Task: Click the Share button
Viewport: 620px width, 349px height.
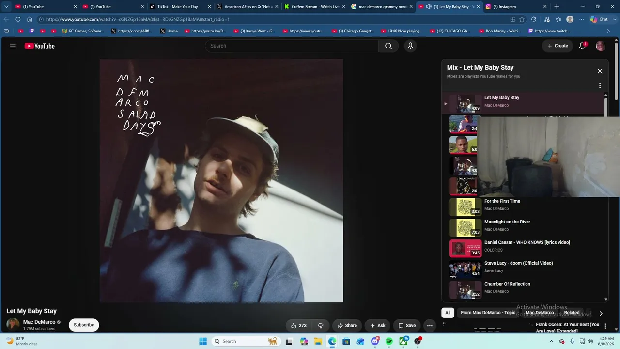Action: click(x=347, y=325)
